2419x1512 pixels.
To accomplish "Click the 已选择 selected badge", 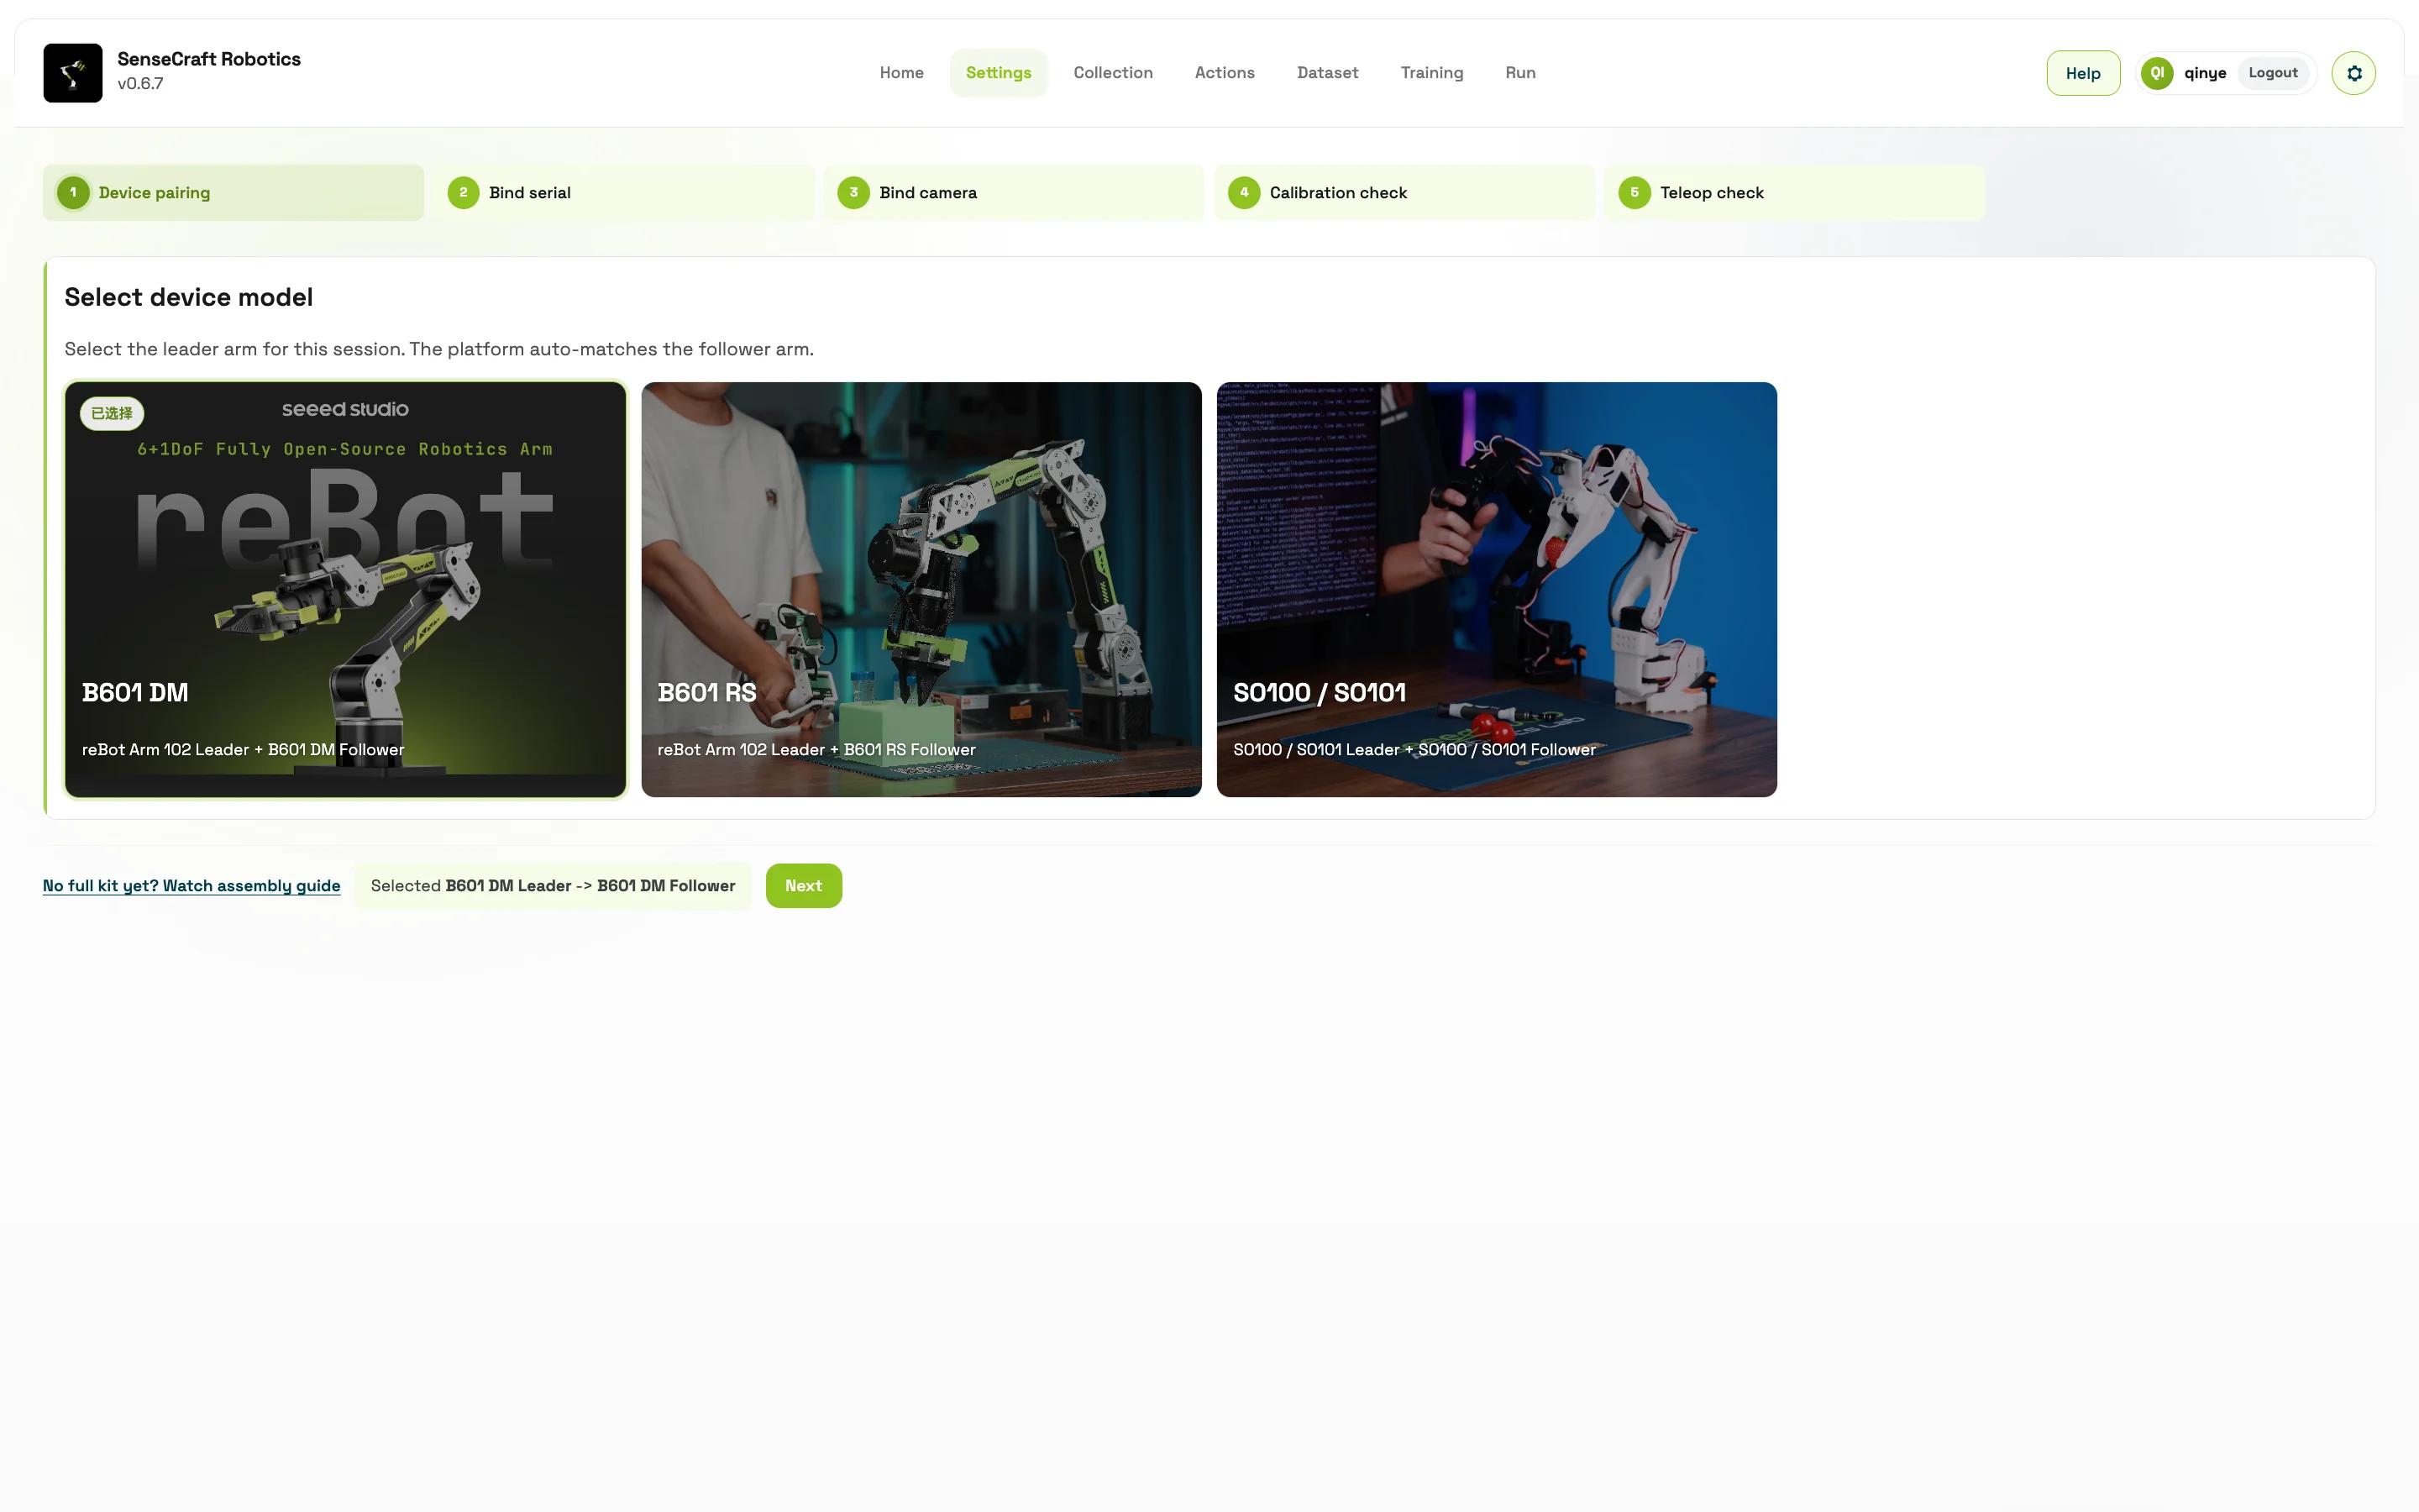I will (x=112, y=414).
